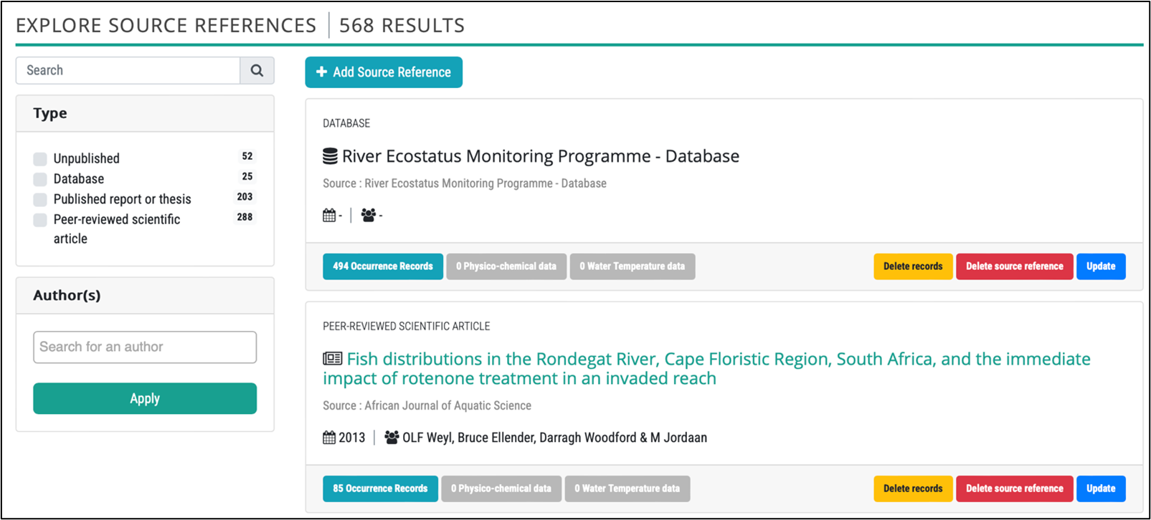Delete source reference for River Ecostatus database
1151x520 pixels.
click(x=1014, y=266)
